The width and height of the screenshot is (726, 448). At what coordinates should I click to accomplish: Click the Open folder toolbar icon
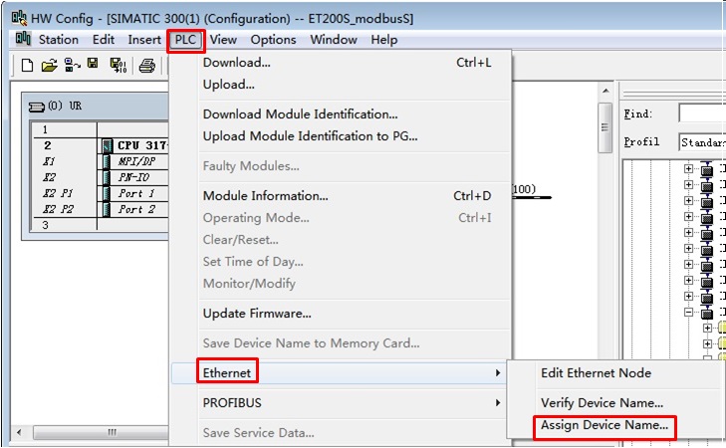tap(49, 66)
